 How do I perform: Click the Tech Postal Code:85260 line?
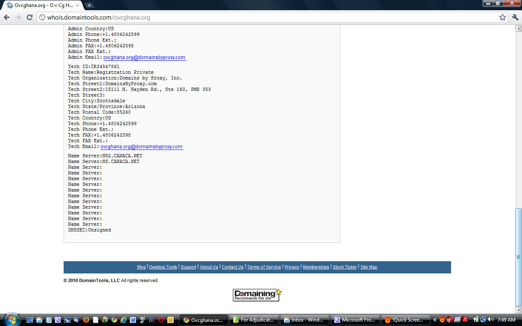pos(100,112)
